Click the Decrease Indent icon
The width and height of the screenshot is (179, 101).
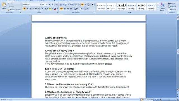tap(76, 5)
